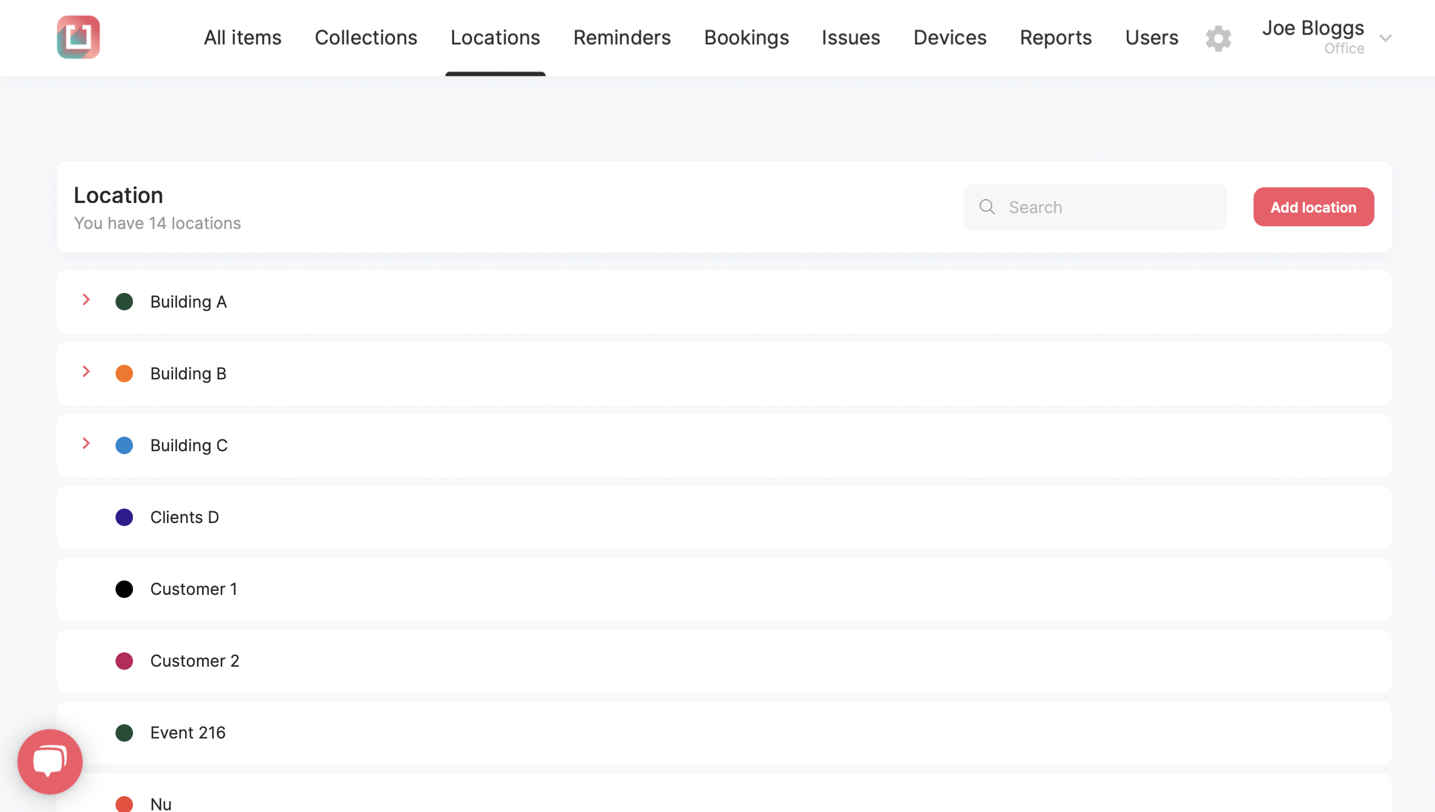Open the Customer 1 location row

click(x=724, y=589)
